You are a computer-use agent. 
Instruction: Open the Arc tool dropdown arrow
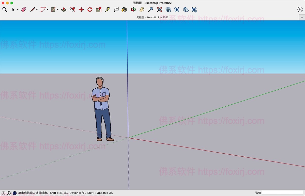(47, 10)
